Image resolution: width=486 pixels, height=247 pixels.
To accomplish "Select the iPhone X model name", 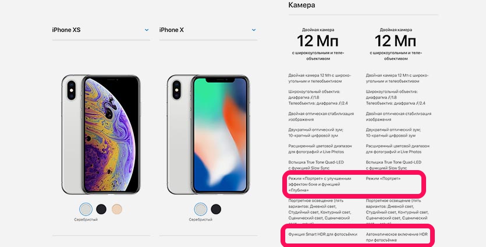I will pos(171,30).
